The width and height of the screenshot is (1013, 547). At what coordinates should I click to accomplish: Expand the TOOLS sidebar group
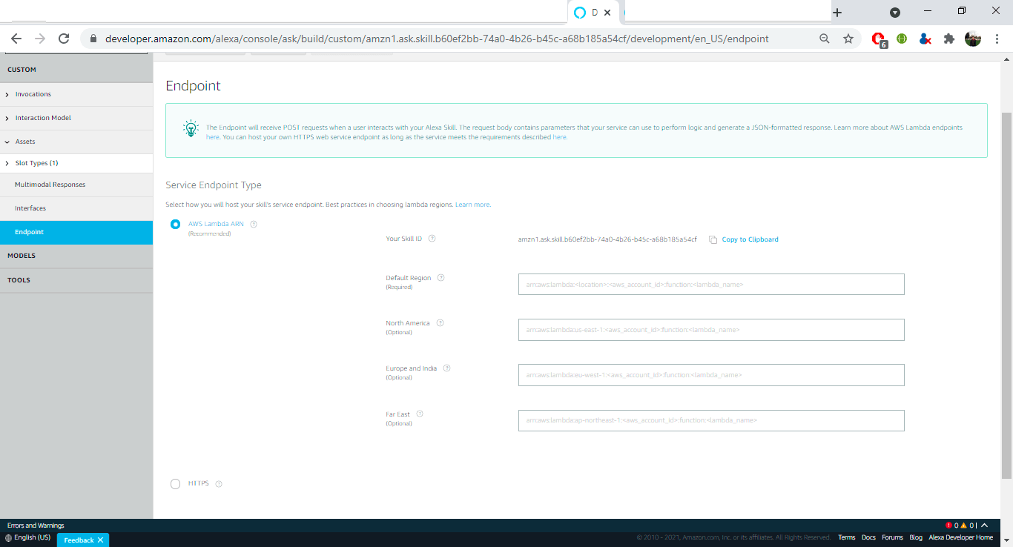(76, 280)
